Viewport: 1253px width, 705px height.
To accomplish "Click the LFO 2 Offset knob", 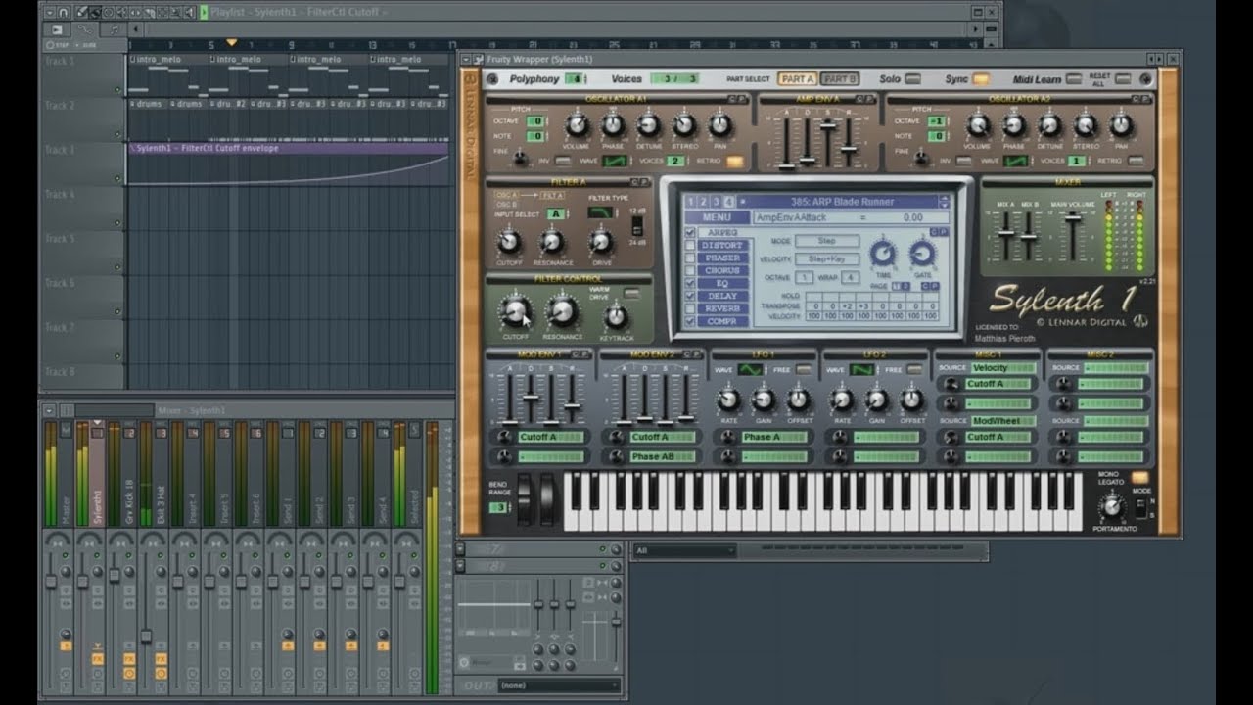I will 912,399.
